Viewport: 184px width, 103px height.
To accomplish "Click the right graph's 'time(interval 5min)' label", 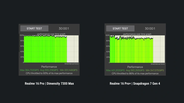I will pos(158,64).
